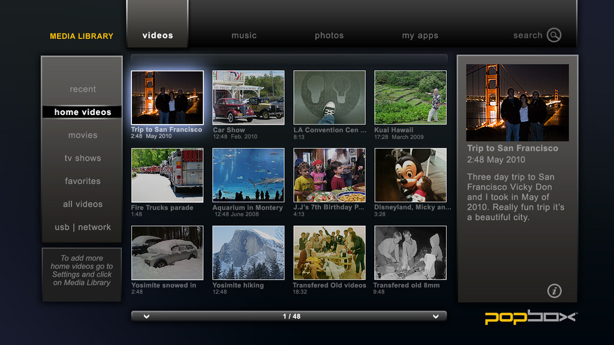
Task: Click 'Yosimite snowed in' title text
Action: (164, 285)
